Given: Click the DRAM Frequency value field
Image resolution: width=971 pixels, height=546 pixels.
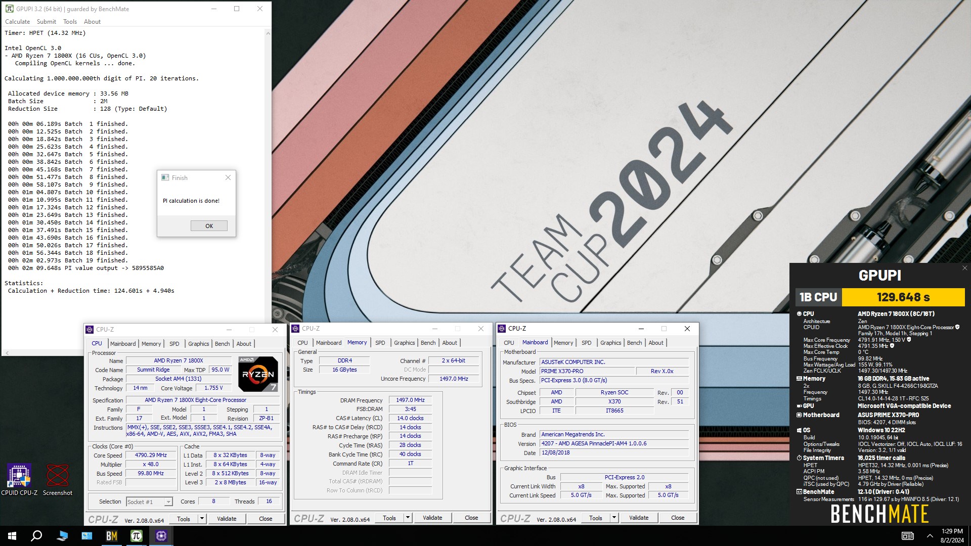Looking at the screenshot, I should coord(410,400).
